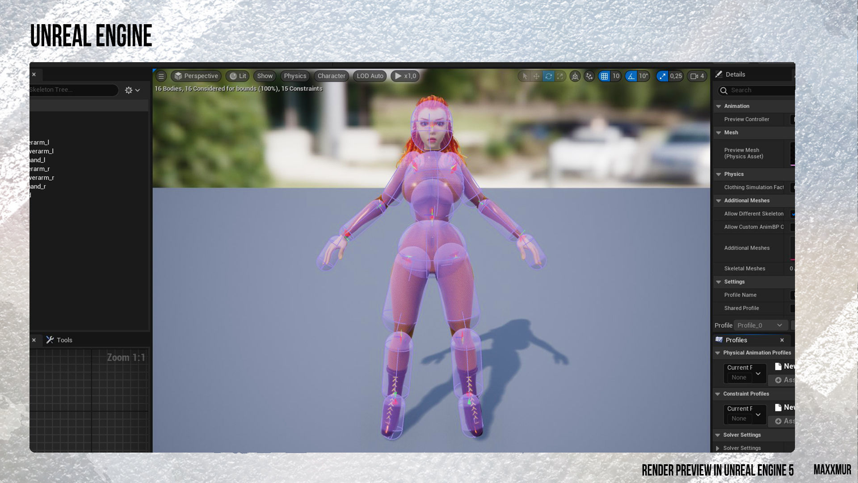Viewport: 858px width, 483px height.
Task: Open the LOD Auto menu
Action: (370, 76)
